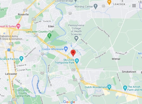142x104 pixels.
Task: Click the orange restaurant marker near Leacock
Action: pos(109,2)
